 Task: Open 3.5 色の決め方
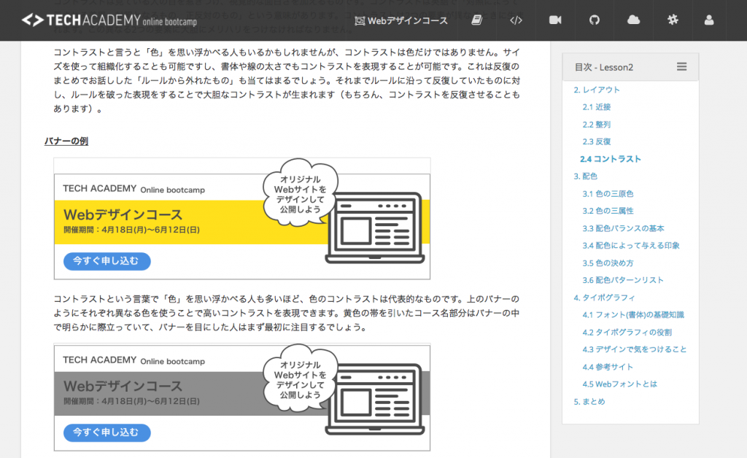click(608, 263)
